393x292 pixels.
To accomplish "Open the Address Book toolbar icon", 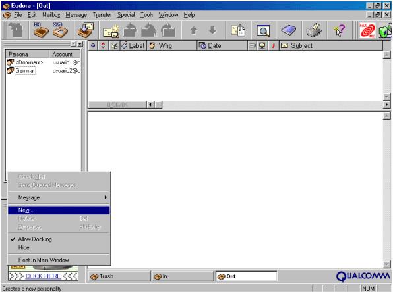I will tap(288, 30).
